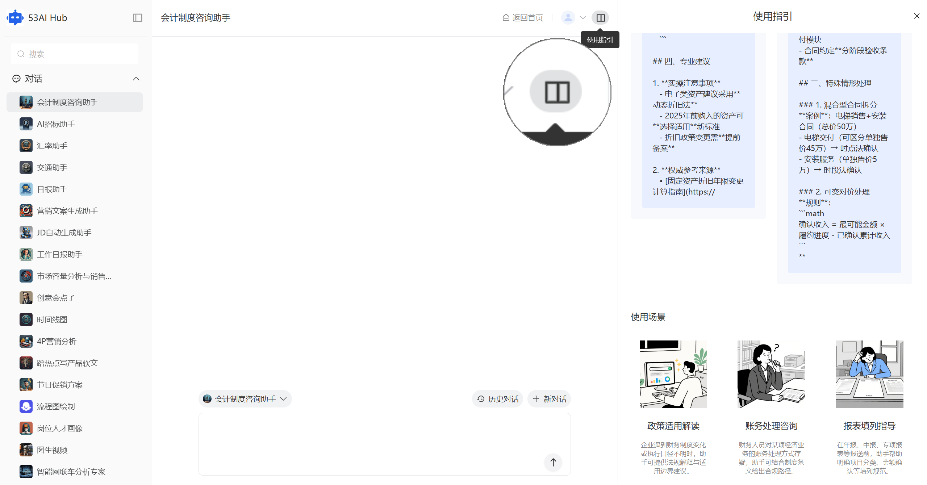Image resolution: width=927 pixels, height=485 pixels.
Task: Open 日报助手 conversation
Action: click(75, 189)
